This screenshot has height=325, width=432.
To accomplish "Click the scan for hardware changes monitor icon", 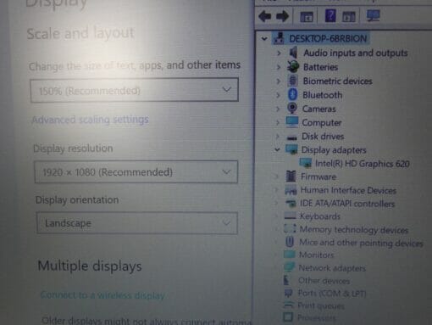I will pyautogui.click(x=374, y=15).
